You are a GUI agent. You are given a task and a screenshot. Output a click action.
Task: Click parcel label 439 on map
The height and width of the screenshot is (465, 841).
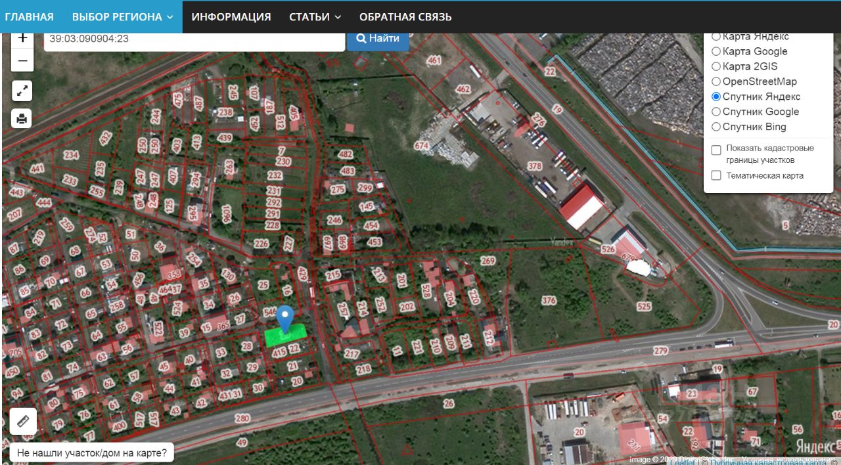tap(225, 138)
